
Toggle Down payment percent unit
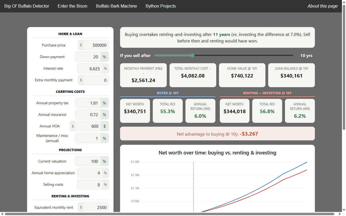click(x=104, y=57)
